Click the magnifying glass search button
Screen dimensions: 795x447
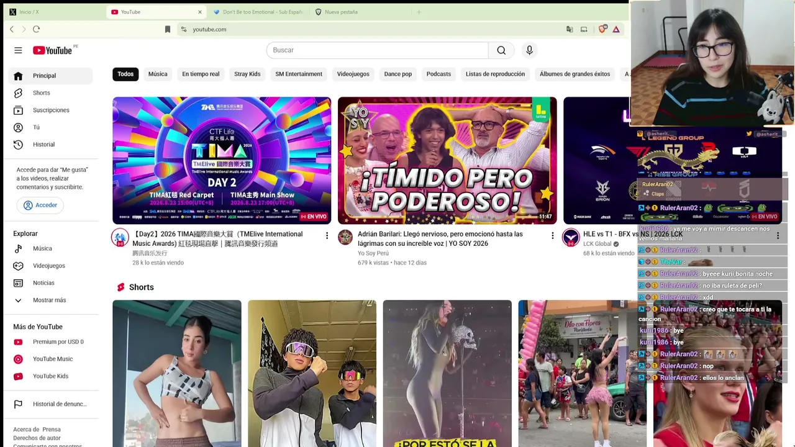pos(501,50)
